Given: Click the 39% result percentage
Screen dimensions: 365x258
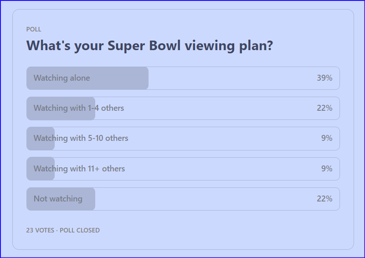Looking at the screenshot, I should point(324,78).
